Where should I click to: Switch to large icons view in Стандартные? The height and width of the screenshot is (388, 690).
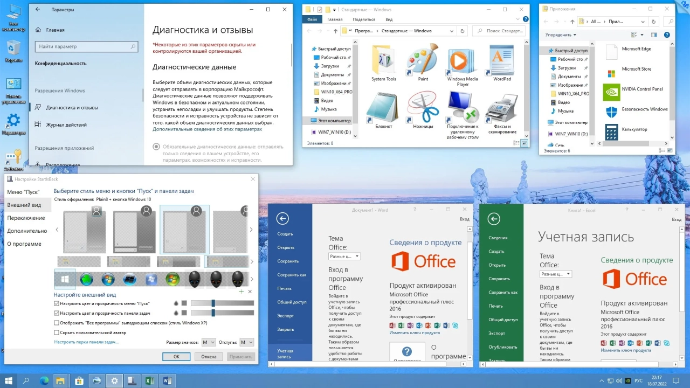point(525,143)
